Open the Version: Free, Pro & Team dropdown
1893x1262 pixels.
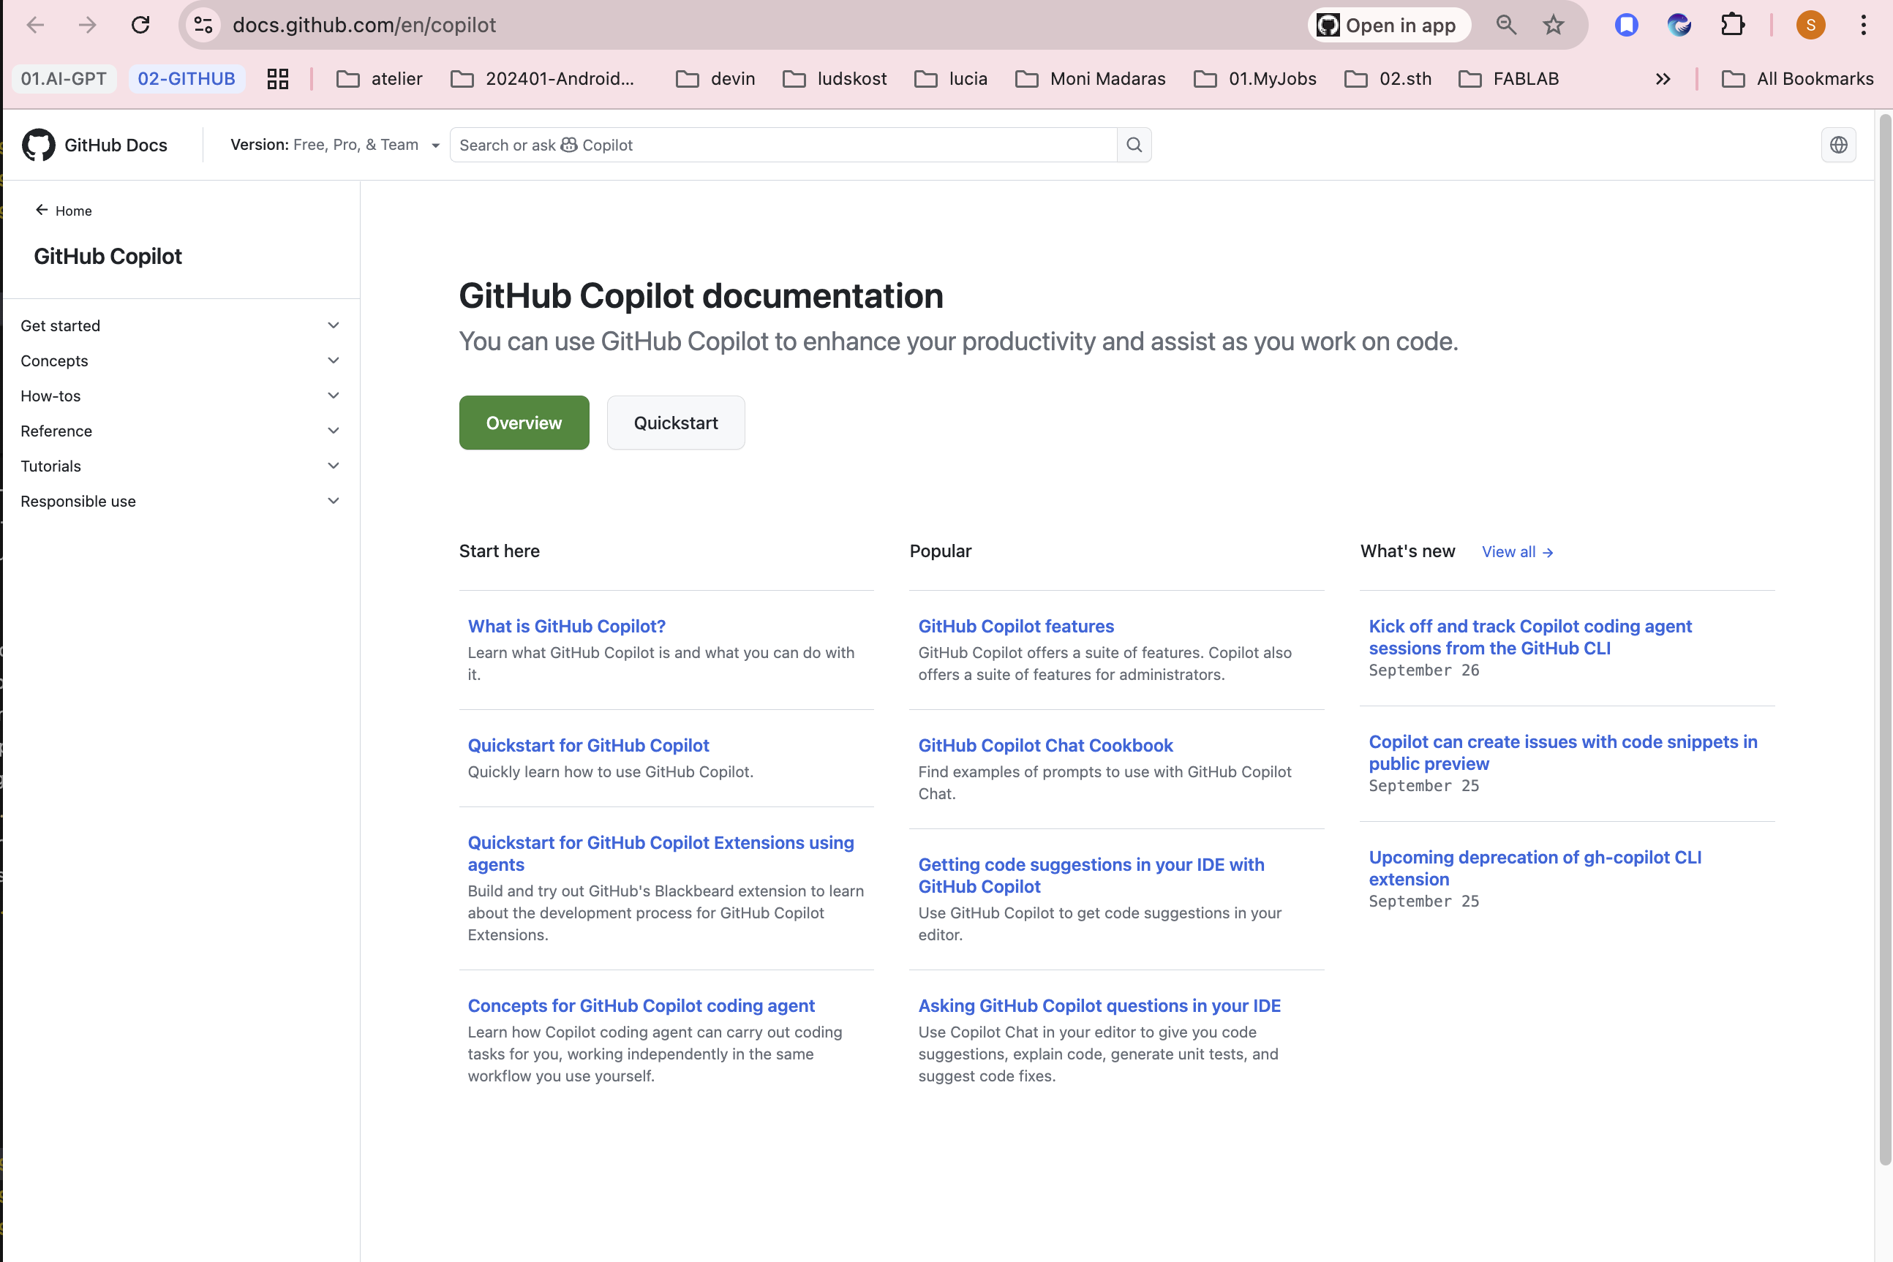click(334, 145)
